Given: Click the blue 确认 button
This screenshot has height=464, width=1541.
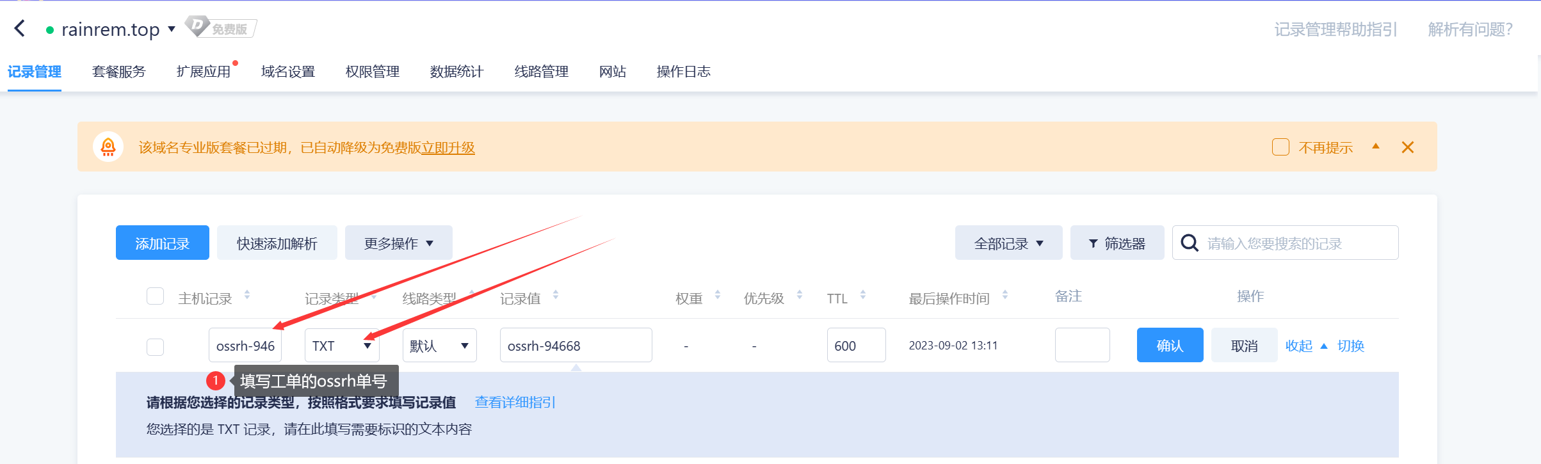Looking at the screenshot, I should click(1170, 346).
